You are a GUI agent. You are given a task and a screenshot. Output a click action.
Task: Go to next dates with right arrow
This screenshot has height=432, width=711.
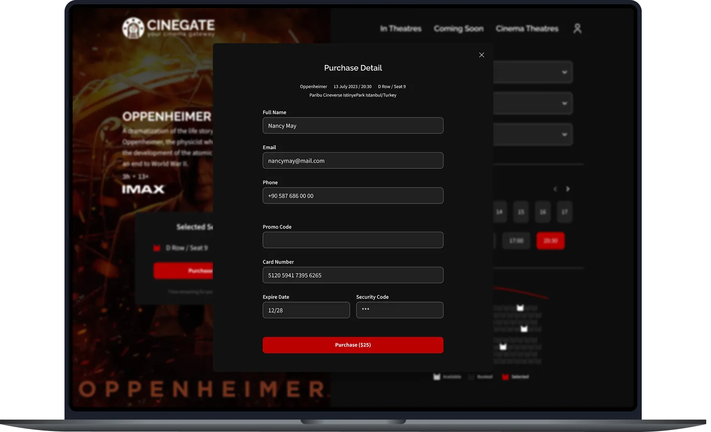pyautogui.click(x=568, y=189)
